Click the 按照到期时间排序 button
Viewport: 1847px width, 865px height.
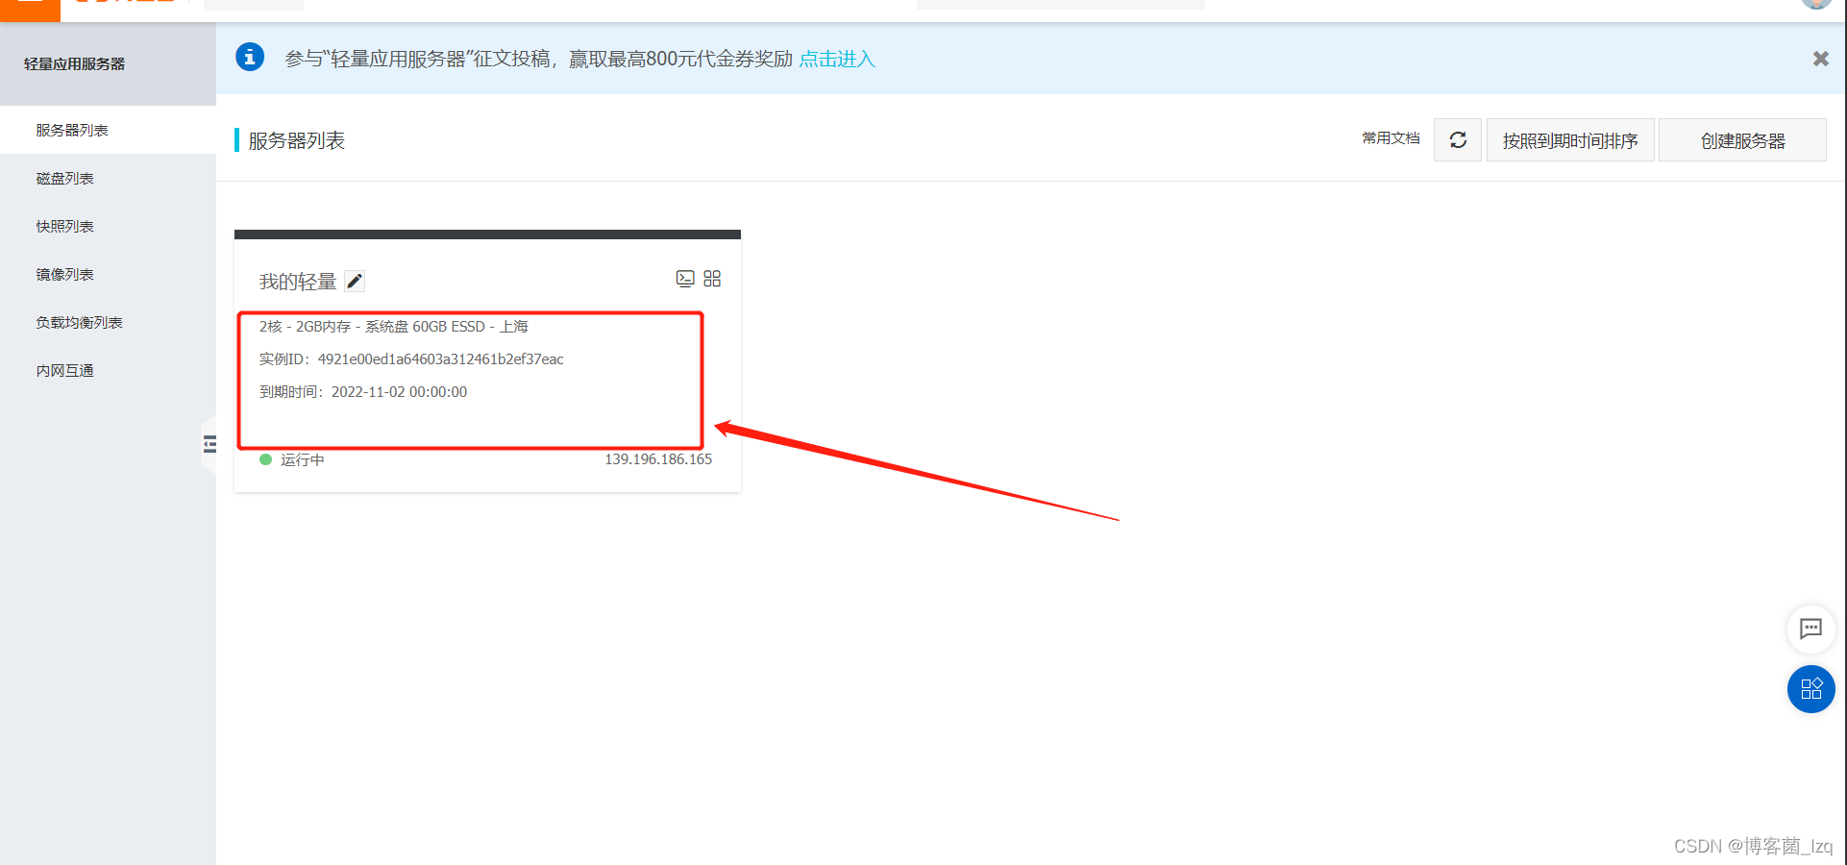point(1570,140)
